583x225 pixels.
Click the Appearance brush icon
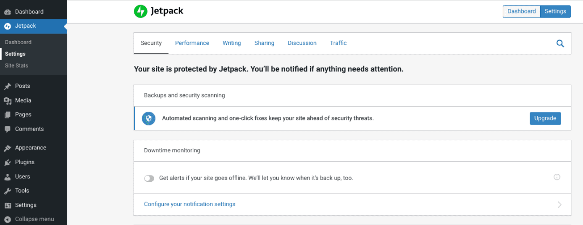coord(8,148)
